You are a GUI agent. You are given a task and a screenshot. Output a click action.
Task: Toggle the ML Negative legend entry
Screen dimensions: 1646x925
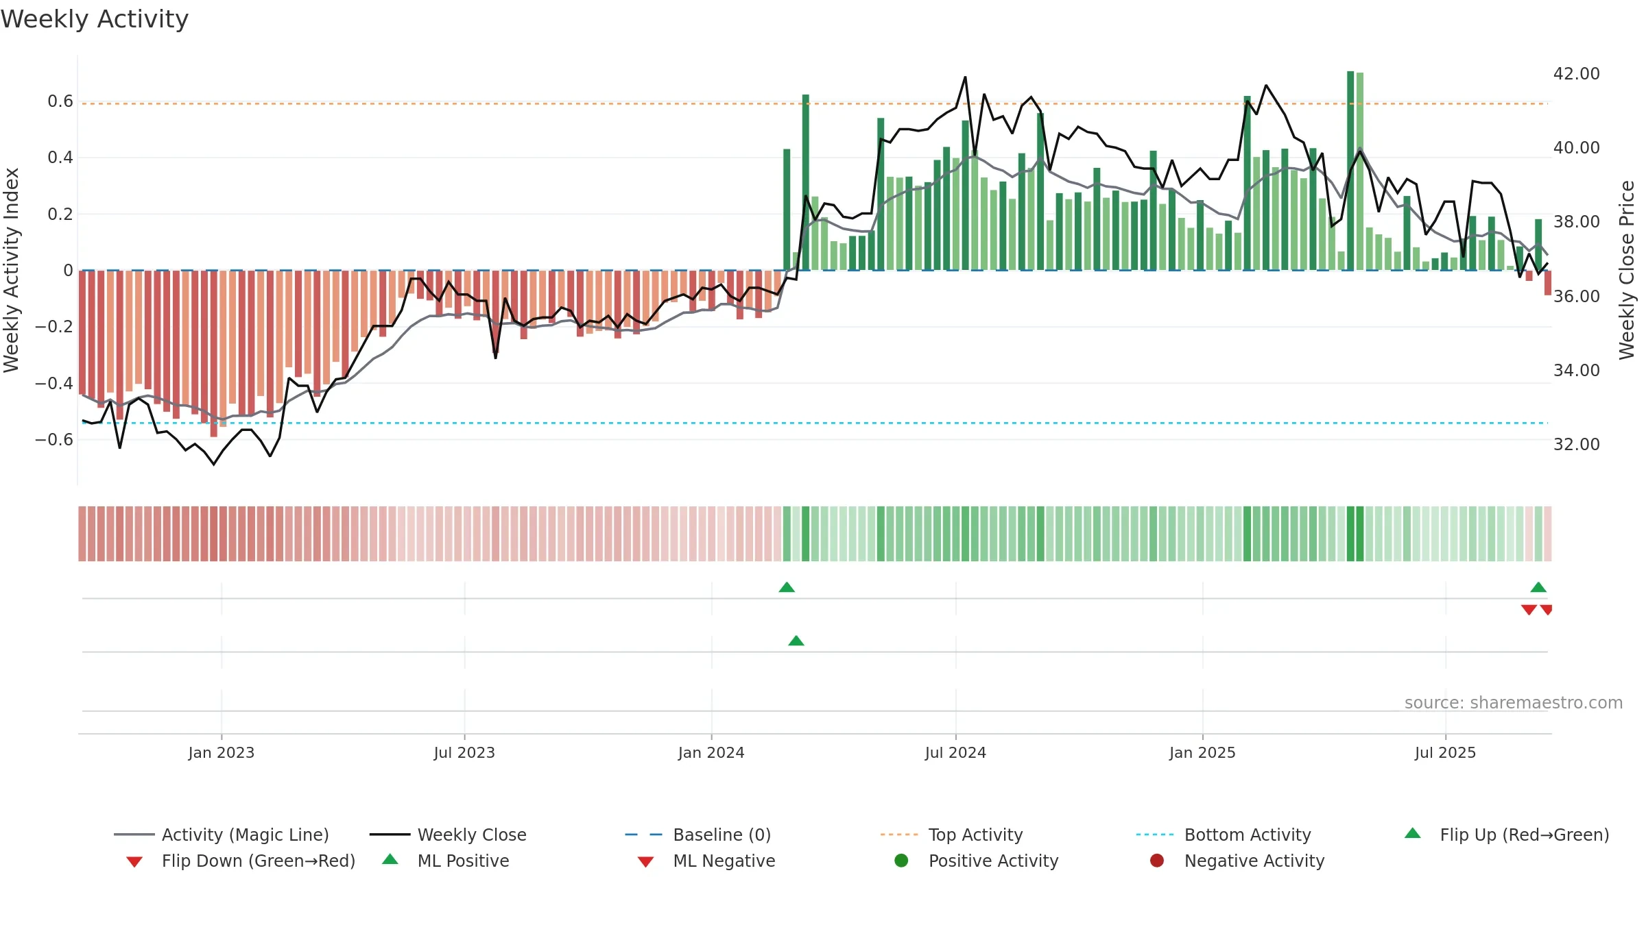[706, 861]
